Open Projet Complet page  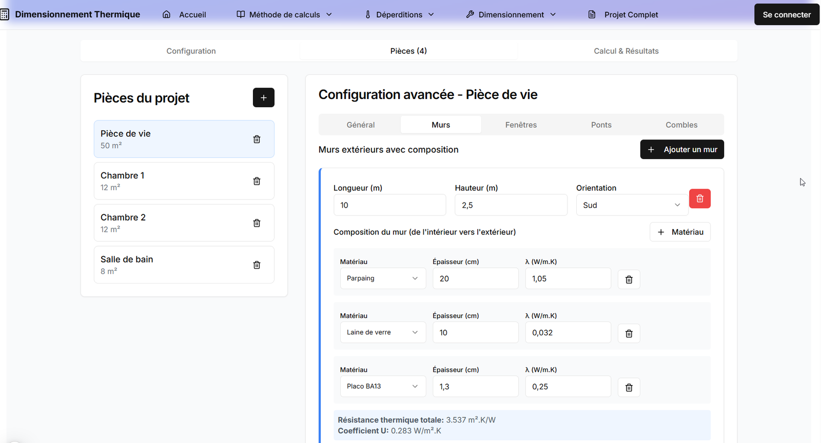pos(623,14)
